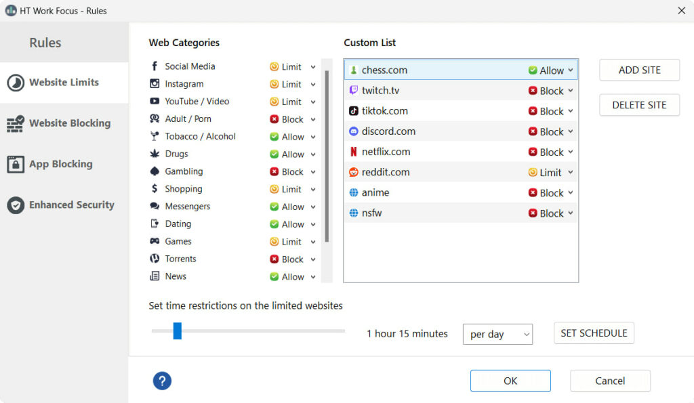The height and width of the screenshot is (403, 694).
Task: Open the nsfw Block dropdown
Action: (x=550, y=213)
